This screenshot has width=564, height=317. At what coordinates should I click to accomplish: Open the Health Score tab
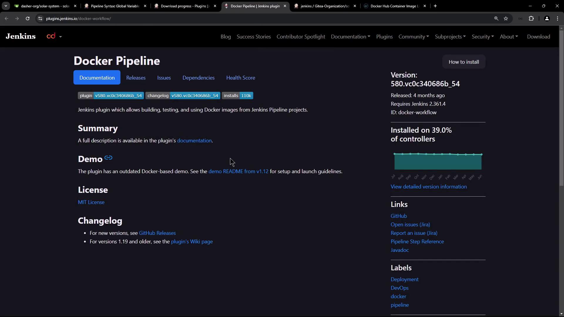[x=241, y=78]
